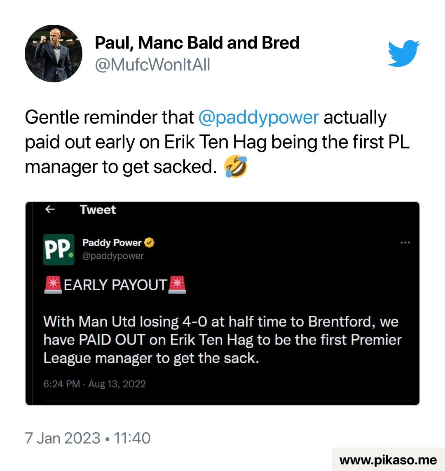445x471 pixels.
Task: Click the embedded tweet text about Brentford
Action: point(222,340)
